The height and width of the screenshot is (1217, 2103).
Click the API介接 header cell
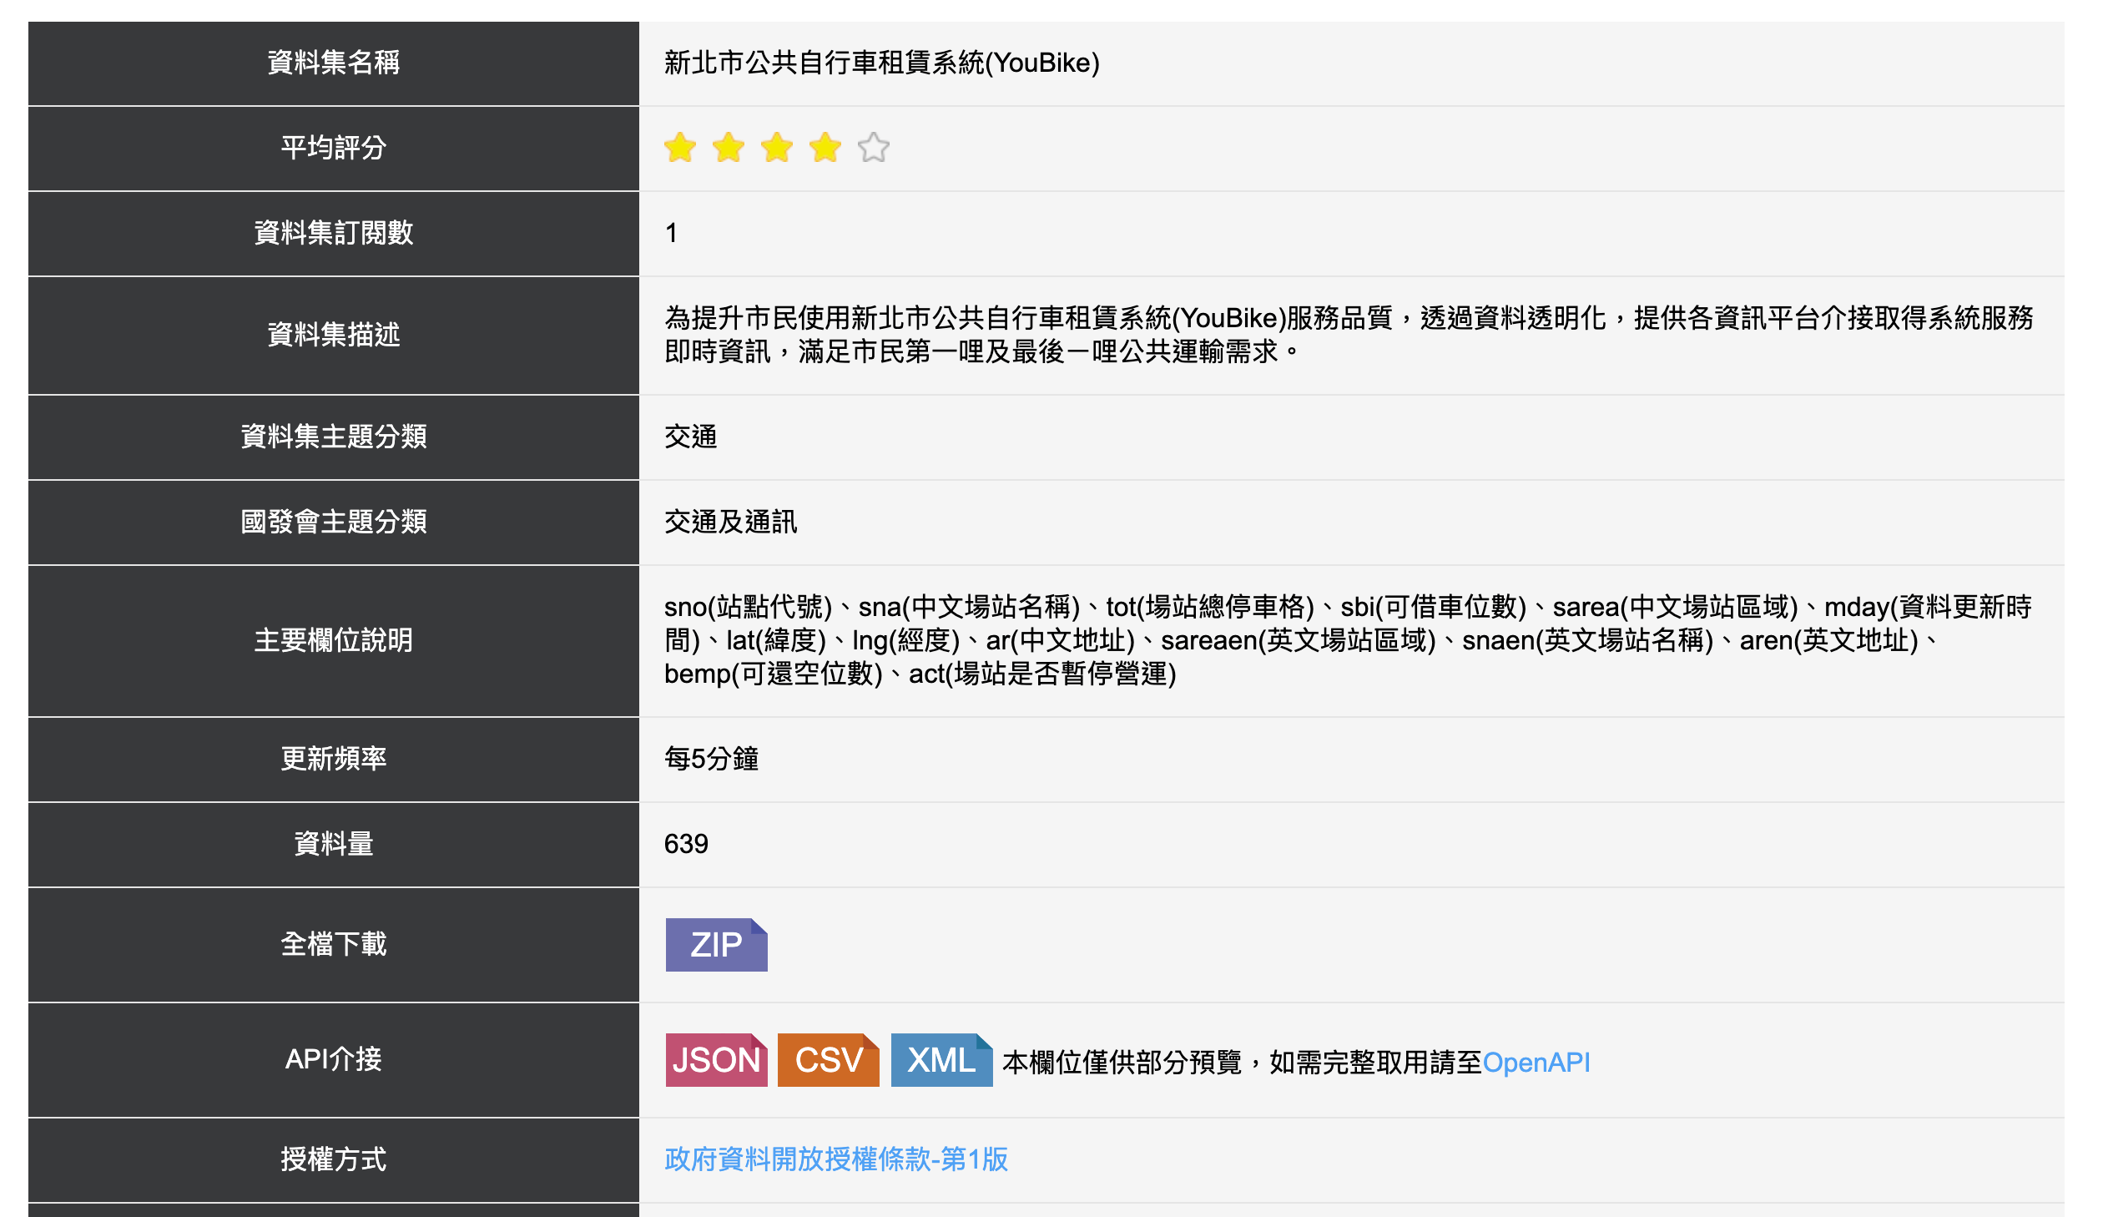coord(334,1060)
